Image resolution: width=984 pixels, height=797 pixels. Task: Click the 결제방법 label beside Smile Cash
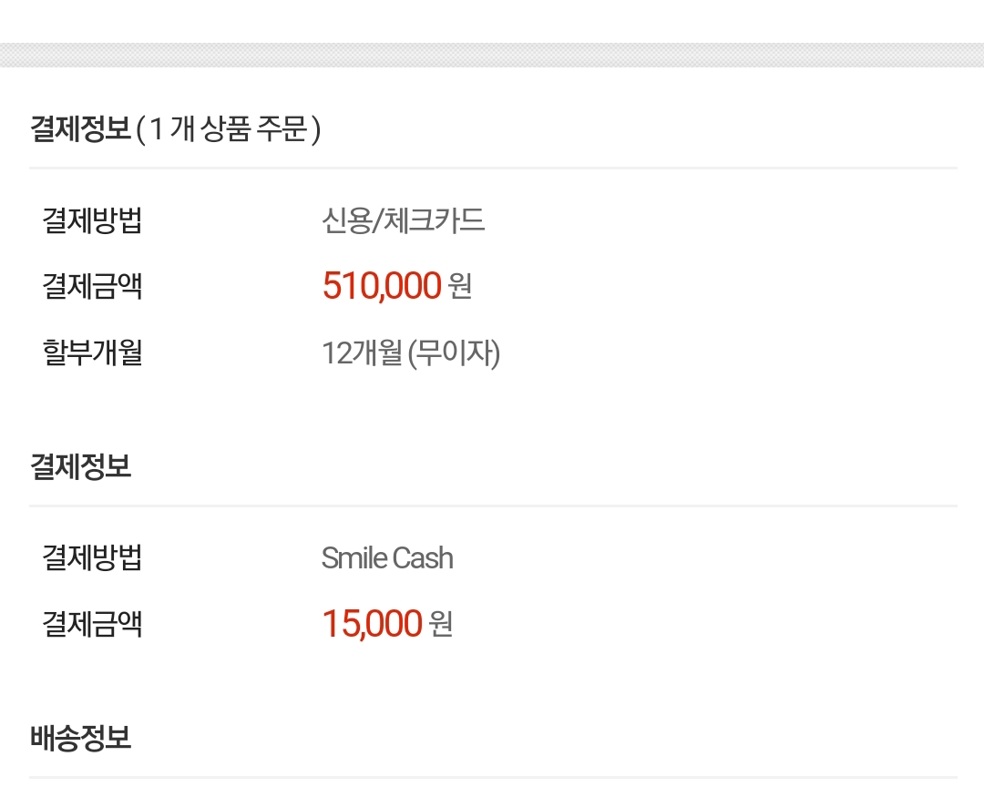pyautogui.click(x=92, y=557)
